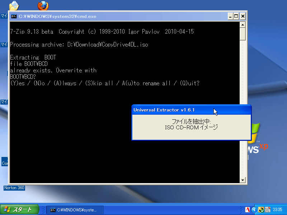Image resolution: width=287 pixels, height=215 pixels.
Task: Click the 'Extracting BOOT' console line
Action: pyautogui.click(x=33, y=57)
